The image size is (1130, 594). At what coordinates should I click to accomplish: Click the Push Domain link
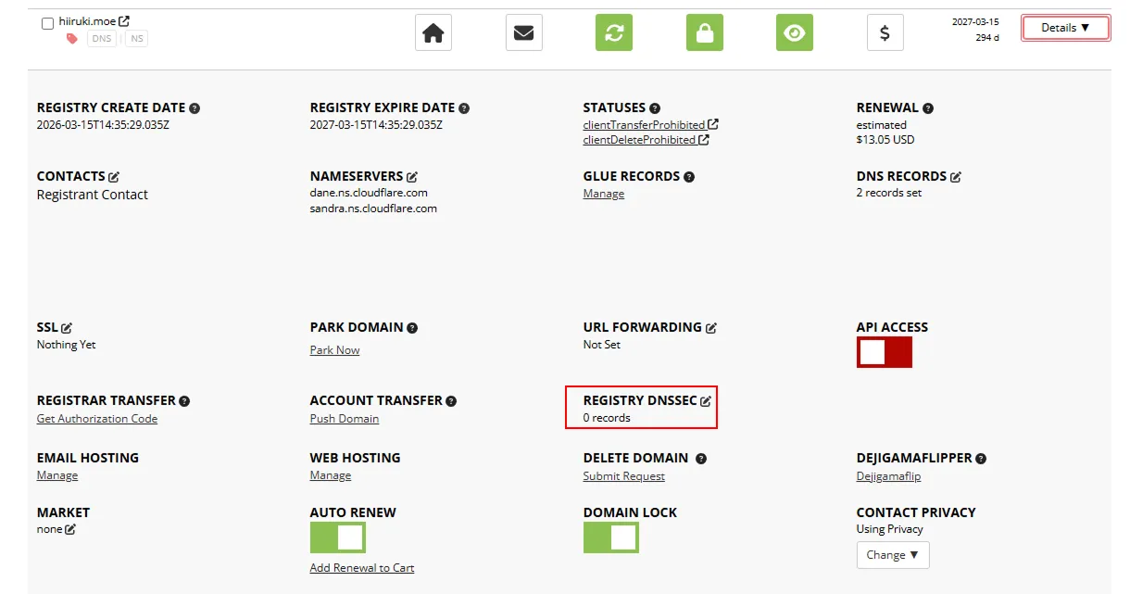[x=345, y=419]
